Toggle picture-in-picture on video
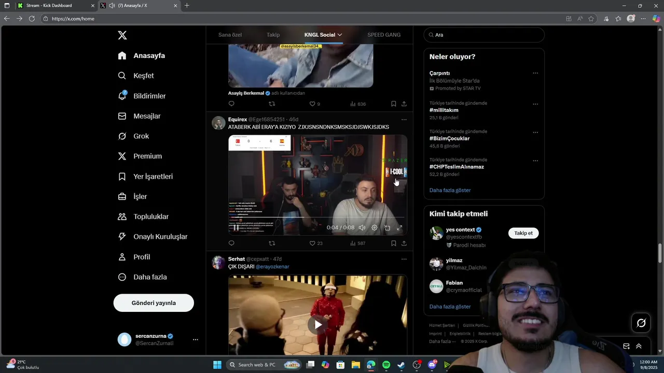Image resolution: width=664 pixels, height=373 pixels. (387, 227)
